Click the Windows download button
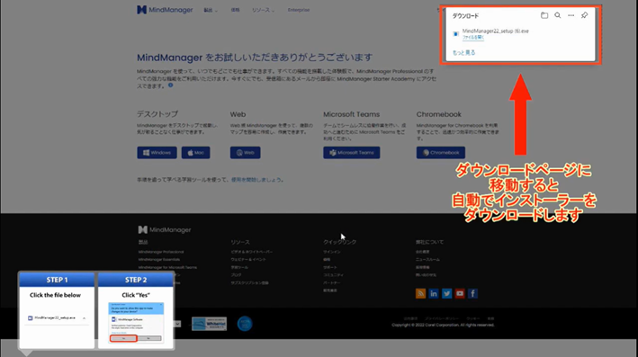Viewport: 638px width, 357px height. pos(157,153)
